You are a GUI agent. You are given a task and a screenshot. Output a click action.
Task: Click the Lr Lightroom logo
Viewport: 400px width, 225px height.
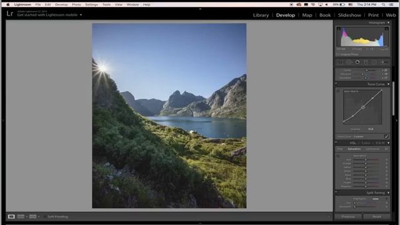pyautogui.click(x=10, y=14)
